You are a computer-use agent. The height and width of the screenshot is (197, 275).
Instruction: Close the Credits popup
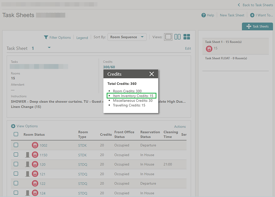click(152, 74)
